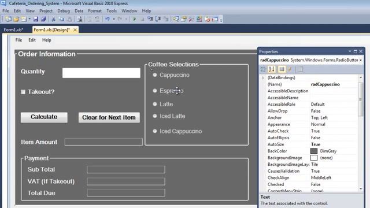The width and height of the screenshot is (370, 208).
Task: Open the File menu in the main menu bar
Action: click(6, 11)
